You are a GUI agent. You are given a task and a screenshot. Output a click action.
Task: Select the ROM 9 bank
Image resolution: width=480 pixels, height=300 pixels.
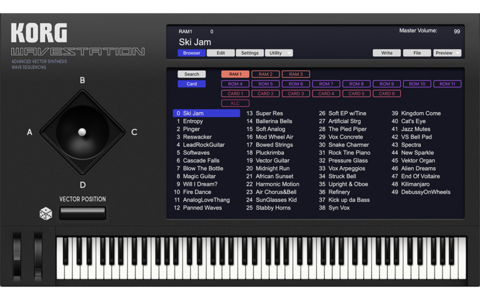coord(386,84)
